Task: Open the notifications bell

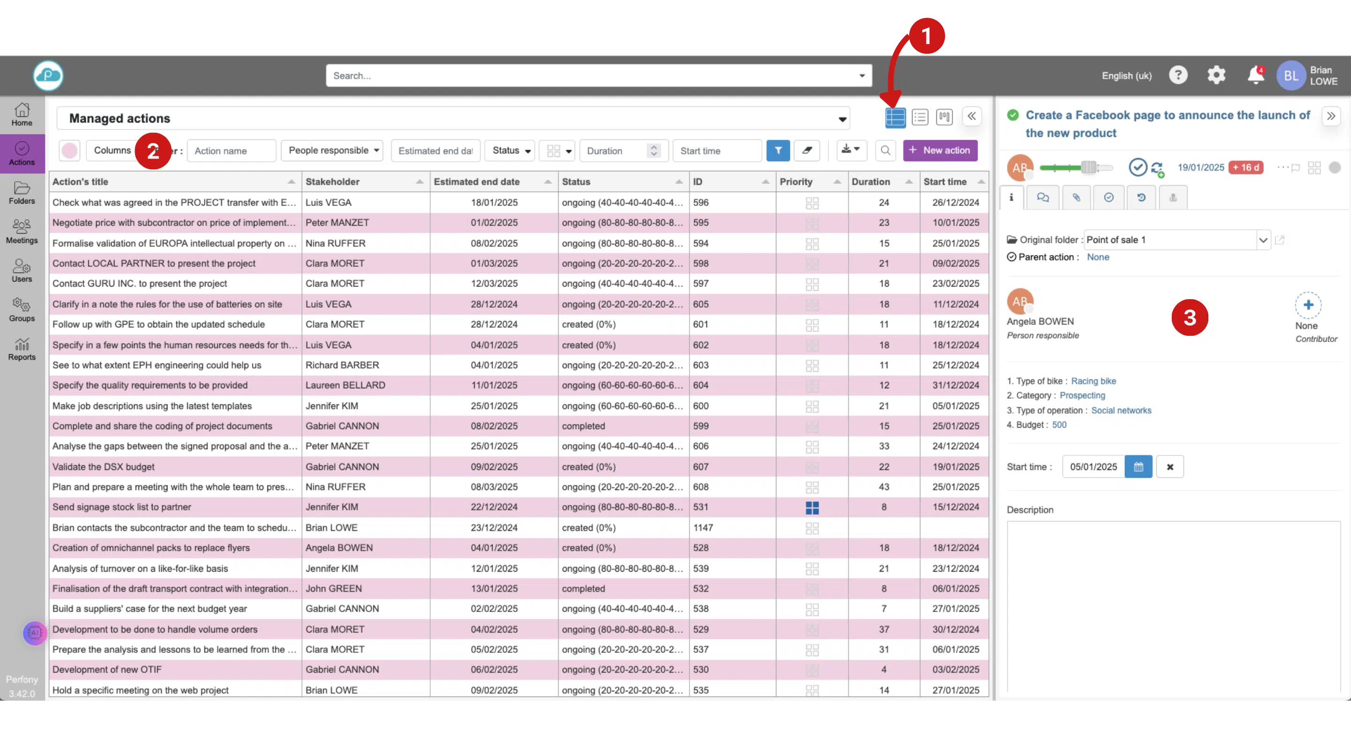Action: pos(1255,76)
